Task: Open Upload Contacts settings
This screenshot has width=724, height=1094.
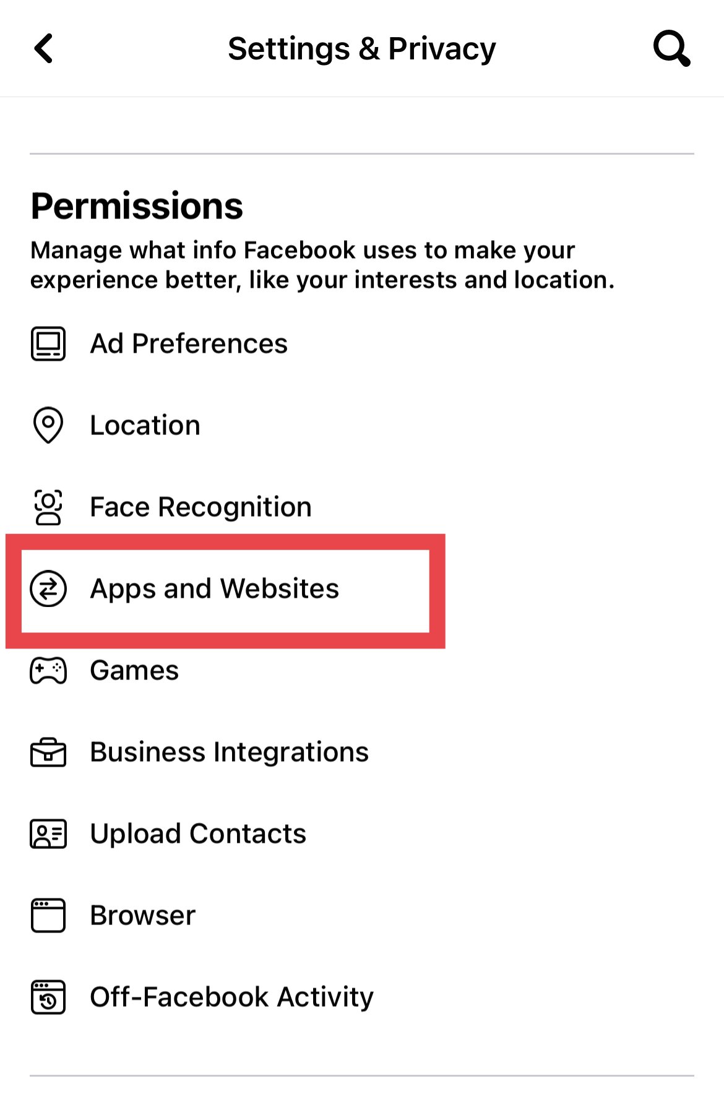Action: coord(197,834)
